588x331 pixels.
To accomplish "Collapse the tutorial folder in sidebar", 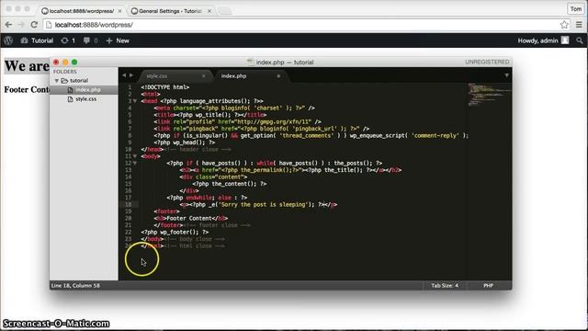I will pos(57,81).
